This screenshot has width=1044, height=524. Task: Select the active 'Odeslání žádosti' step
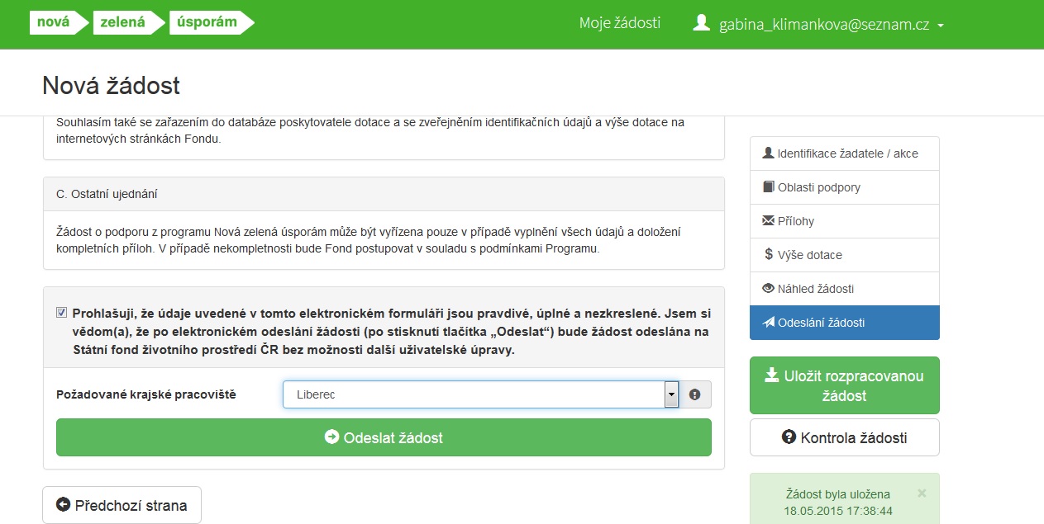[845, 323]
